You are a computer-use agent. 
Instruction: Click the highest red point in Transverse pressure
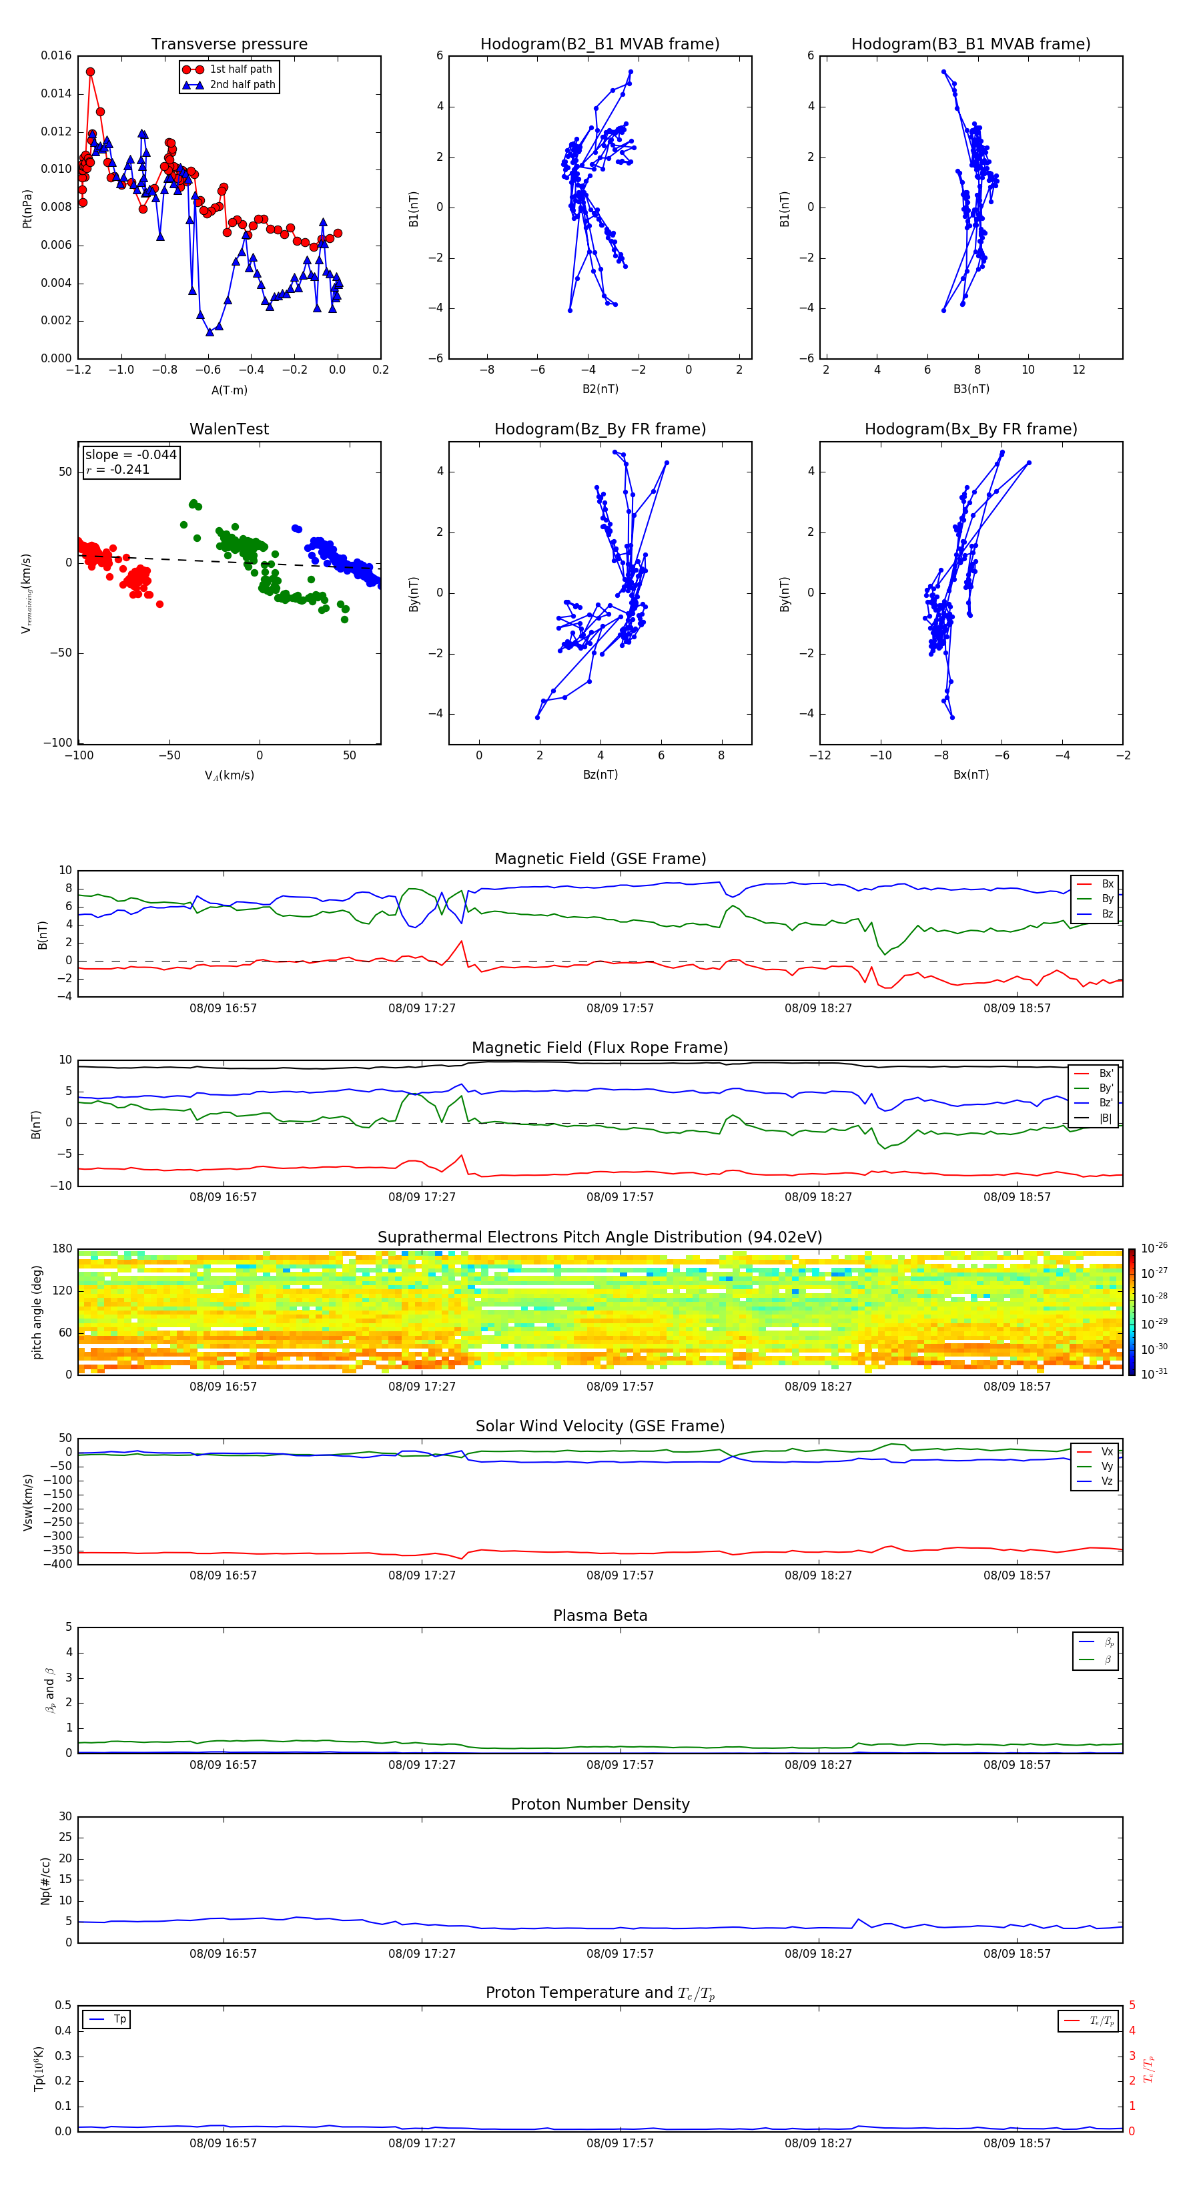(x=91, y=73)
